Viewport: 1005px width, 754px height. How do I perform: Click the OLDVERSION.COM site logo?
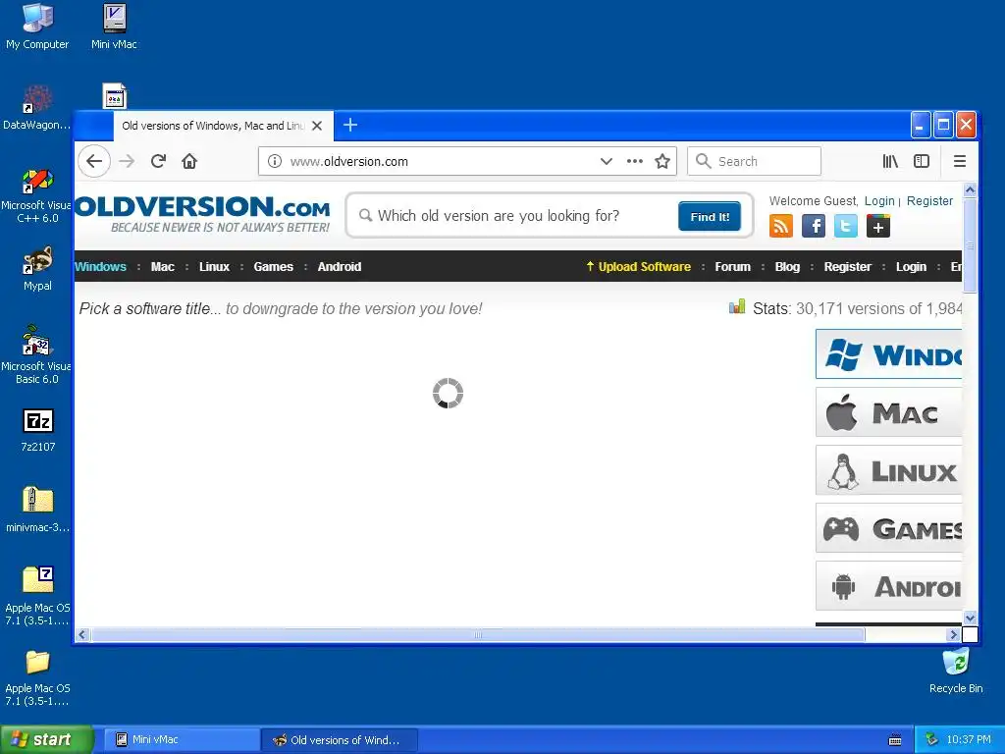(202, 214)
